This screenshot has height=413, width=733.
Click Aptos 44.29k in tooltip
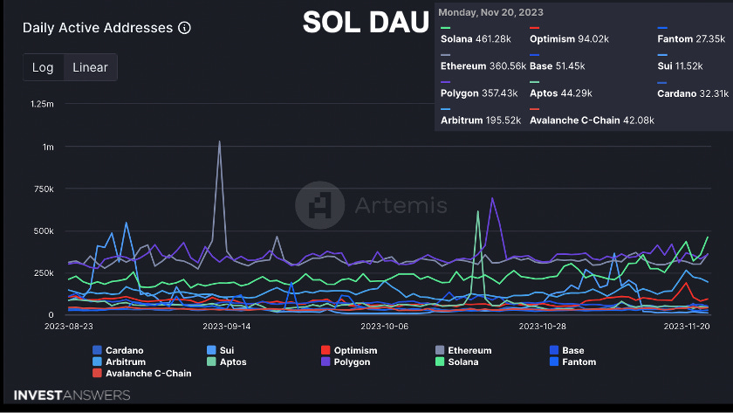[561, 93]
